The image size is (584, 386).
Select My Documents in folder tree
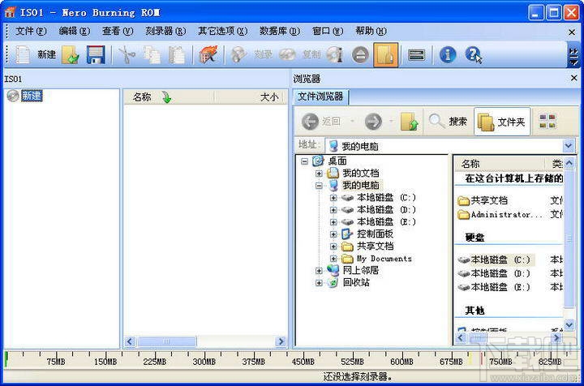(x=384, y=259)
